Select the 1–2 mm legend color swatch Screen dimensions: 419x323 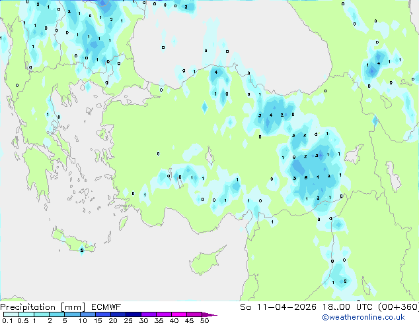(x=42, y=314)
